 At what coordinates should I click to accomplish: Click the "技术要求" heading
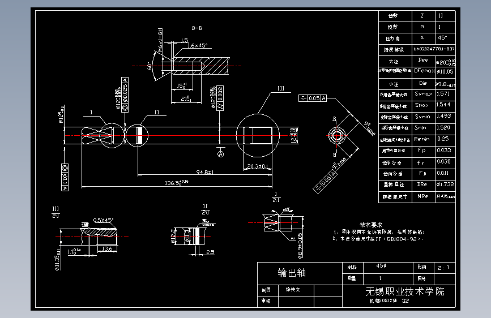[371, 225]
